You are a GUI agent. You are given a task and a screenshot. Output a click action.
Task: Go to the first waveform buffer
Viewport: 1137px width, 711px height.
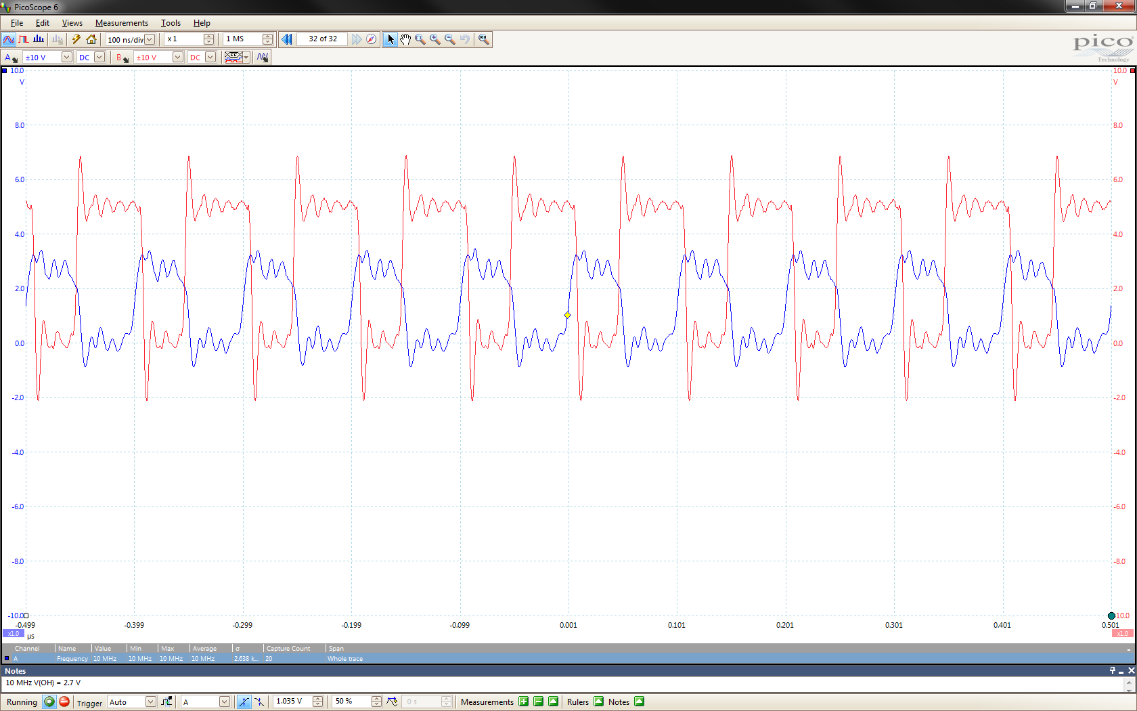[287, 39]
